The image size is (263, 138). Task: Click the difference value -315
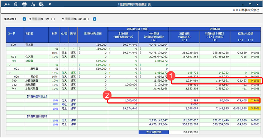[x=243, y=57]
